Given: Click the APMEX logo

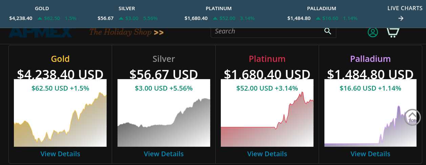Looking at the screenshot, I should pyautogui.click(x=40, y=33).
